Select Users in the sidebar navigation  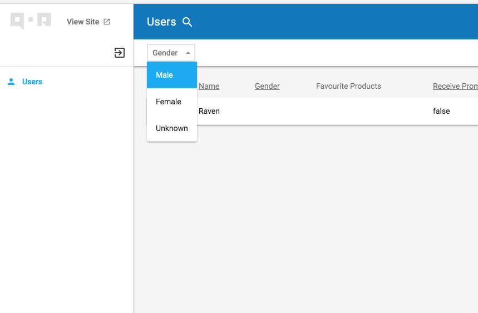(32, 82)
